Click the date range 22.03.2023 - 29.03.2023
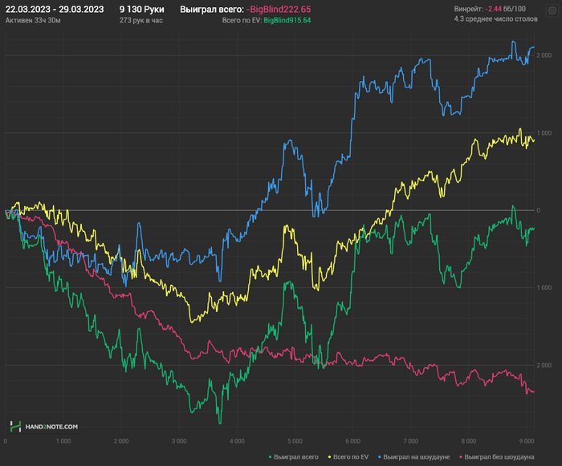 click(55, 10)
